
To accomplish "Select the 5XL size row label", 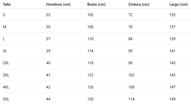I will coord(6,99).
